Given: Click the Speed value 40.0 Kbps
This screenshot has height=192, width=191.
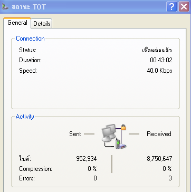Looking at the screenshot, I should point(159,71).
